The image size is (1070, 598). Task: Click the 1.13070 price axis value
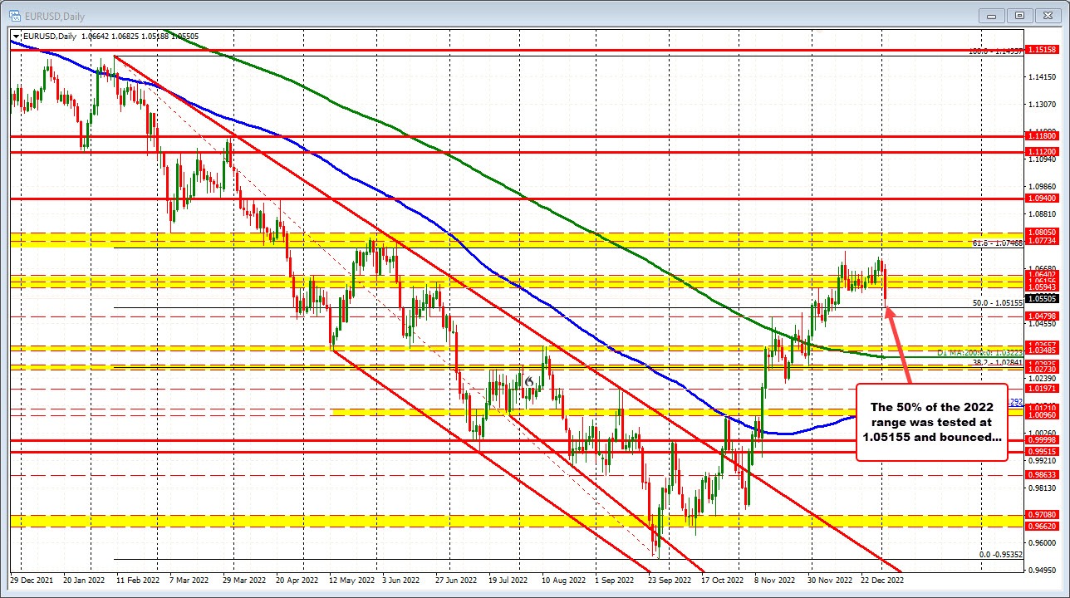pos(1041,105)
